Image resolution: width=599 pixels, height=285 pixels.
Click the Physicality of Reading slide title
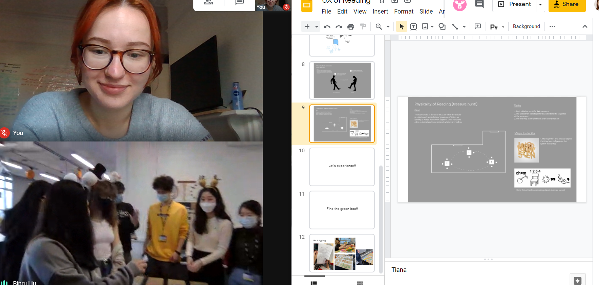pos(446,104)
